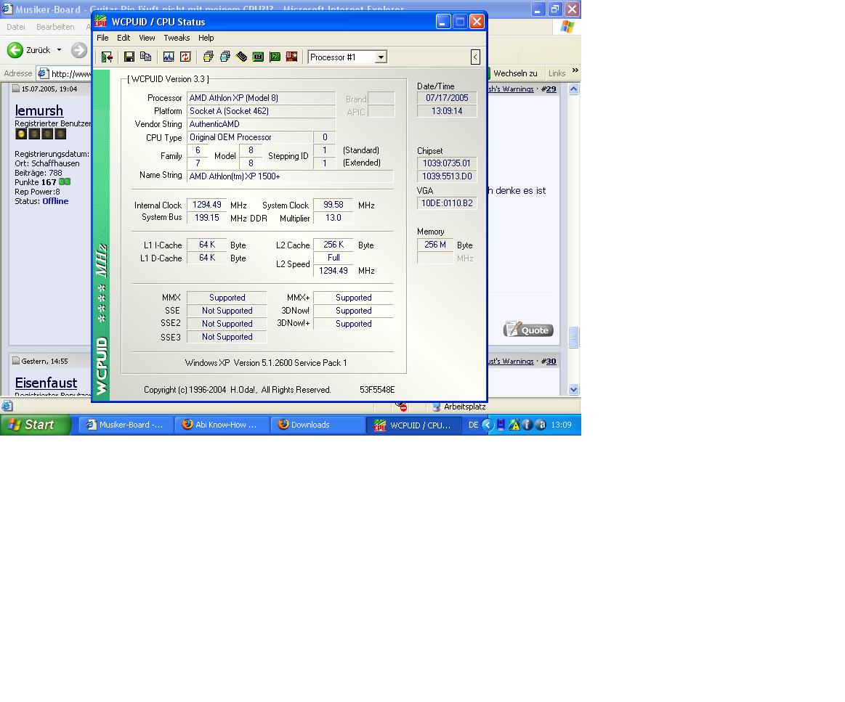Click the browser vertical scrollbar thumb

tap(574, 338)
